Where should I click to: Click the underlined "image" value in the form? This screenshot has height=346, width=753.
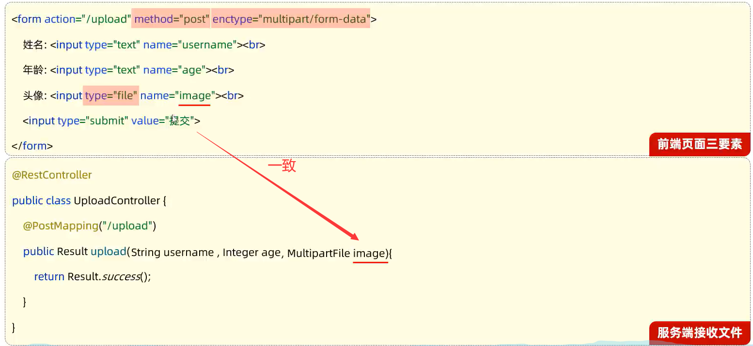(195, 96)
